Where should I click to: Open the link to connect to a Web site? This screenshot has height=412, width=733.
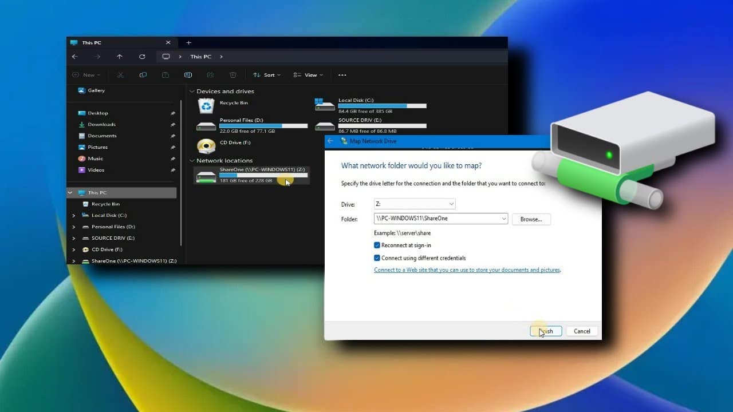pos(467,270)
